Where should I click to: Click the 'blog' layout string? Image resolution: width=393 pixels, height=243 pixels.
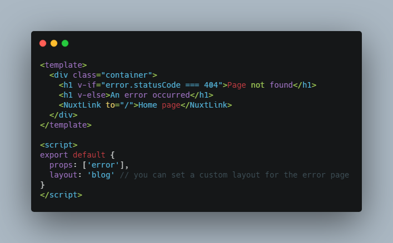101,175
